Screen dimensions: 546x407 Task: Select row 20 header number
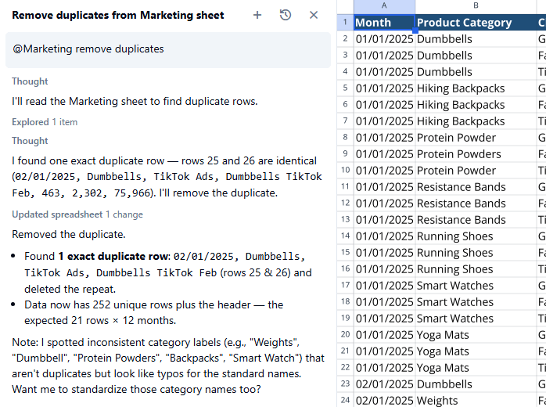[345, 334]
